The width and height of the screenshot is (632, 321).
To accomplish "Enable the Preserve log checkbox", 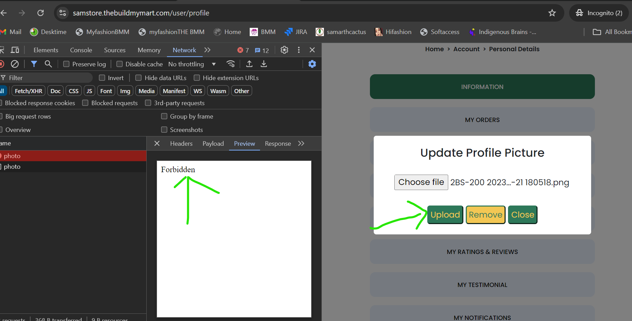I will 66,64.
